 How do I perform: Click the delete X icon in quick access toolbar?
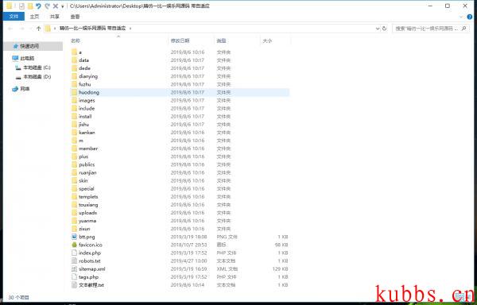pyautogui.click(x=55, y=6)
